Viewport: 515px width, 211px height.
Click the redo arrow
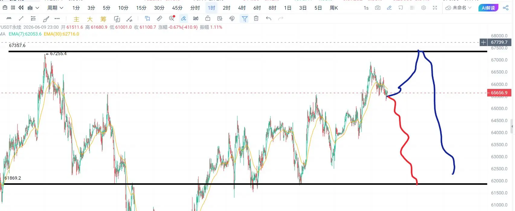[281, 18]
